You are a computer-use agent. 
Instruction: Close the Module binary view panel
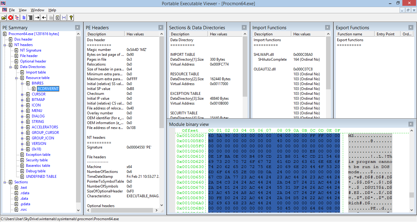pyautogui.click(x=411, y=124)
